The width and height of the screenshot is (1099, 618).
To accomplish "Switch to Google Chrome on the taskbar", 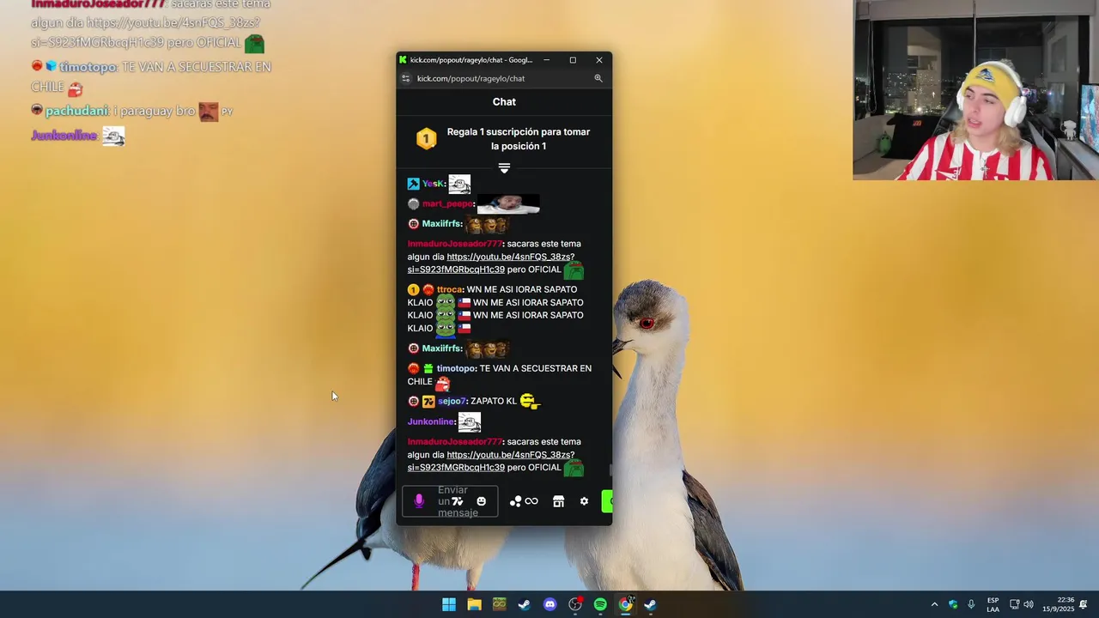I will pos(626,604).
